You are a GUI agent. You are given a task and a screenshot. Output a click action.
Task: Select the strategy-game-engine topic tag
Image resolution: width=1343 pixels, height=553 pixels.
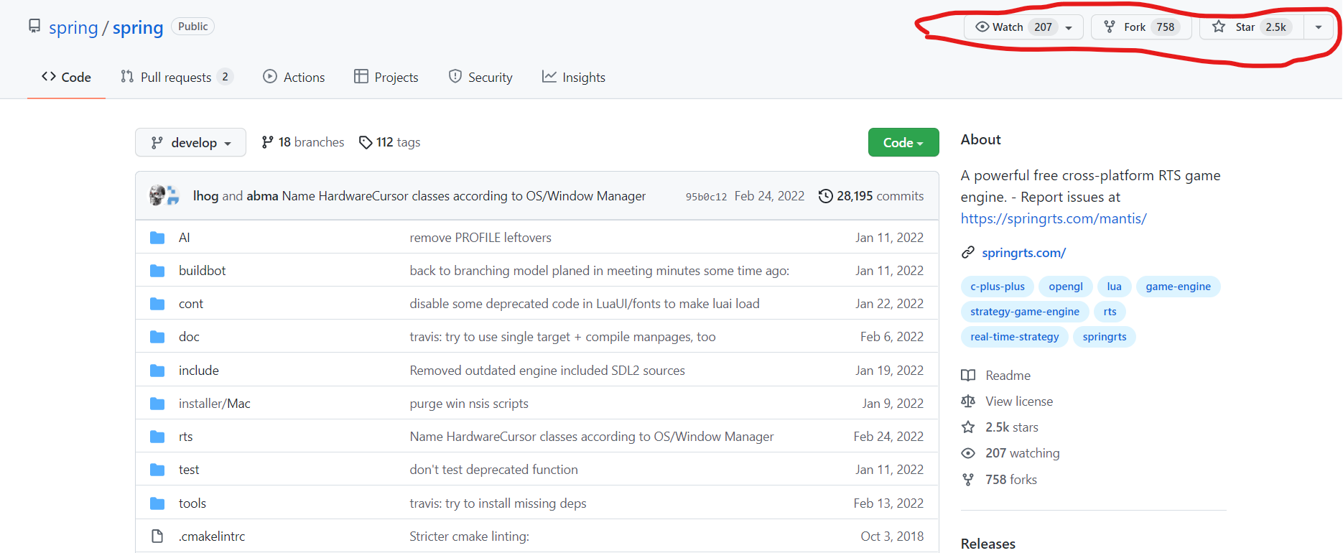pos(1025,312)
